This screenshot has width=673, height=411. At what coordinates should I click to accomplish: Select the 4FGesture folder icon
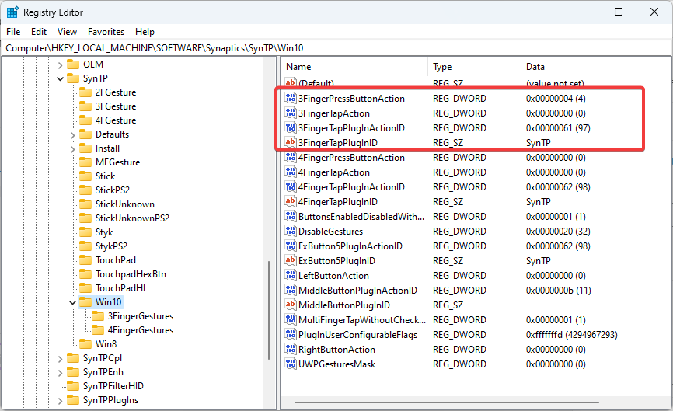[85, 120]
